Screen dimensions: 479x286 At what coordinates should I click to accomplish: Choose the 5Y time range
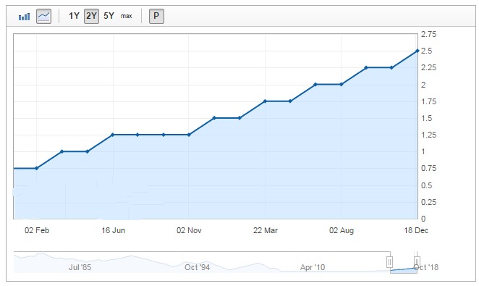[x=109, y=16]
